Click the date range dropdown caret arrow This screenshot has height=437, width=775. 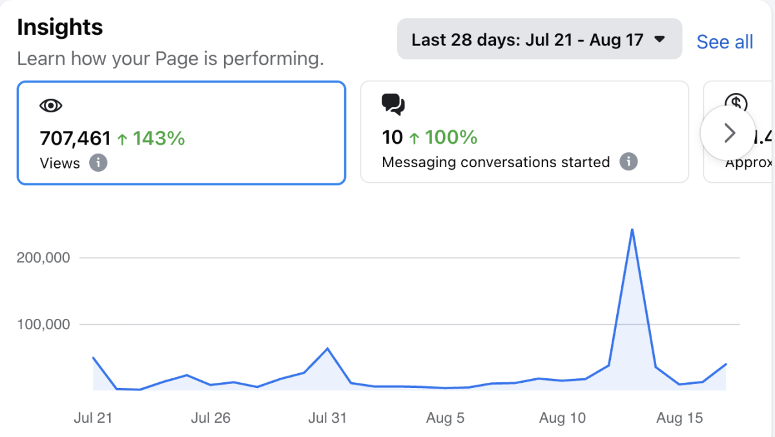click(x=659, y=39)
